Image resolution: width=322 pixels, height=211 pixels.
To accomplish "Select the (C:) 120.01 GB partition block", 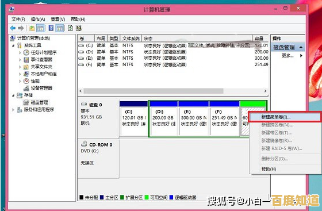I will tap(133, 118).
